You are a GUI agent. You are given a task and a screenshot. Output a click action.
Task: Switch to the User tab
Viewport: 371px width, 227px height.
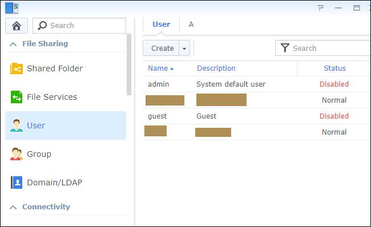(161, 25)
